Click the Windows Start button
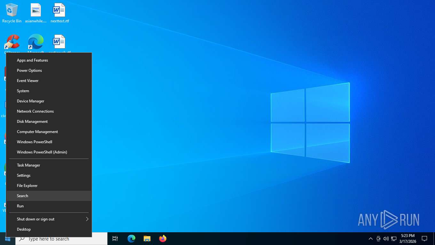The height and width of the screenshot is (245, 435). click(8, 239)
